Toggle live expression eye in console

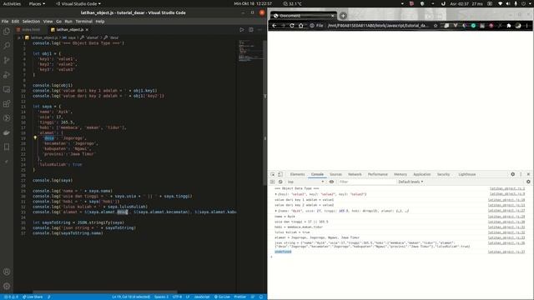[331, 182]
